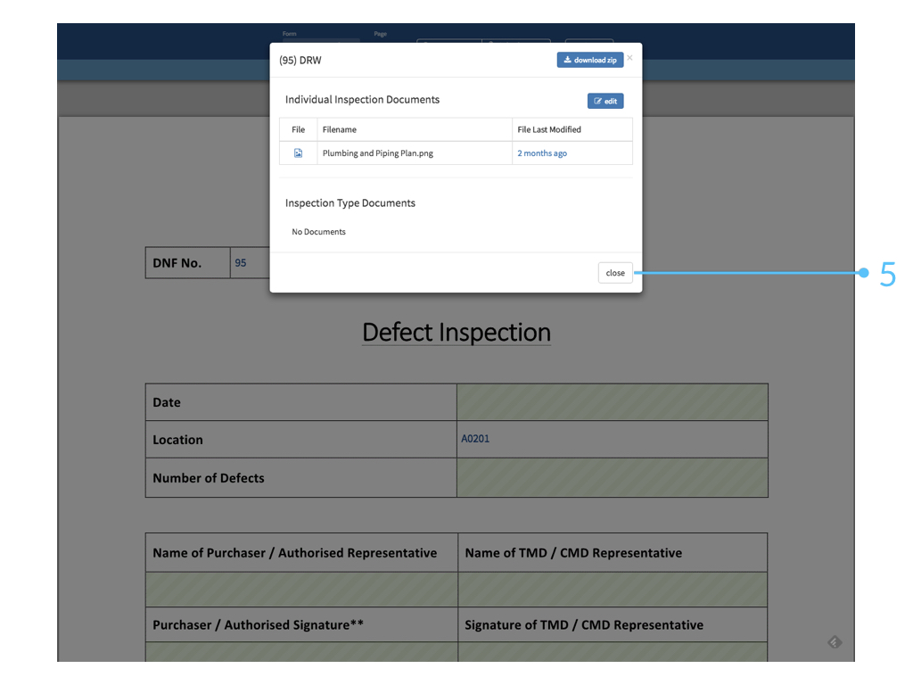Open the Plumbing and Piping Plan image file icon
Image resolution: width=913 pixels, height=685 pixels.
click(x=298, y=153)
